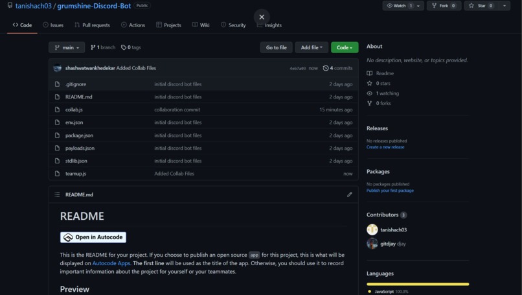This screenshot has height=295, width=522.
Task: Open the Wiki tab
Action: (201, 25)
